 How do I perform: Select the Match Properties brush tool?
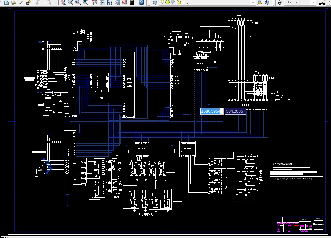pos(21,2)
